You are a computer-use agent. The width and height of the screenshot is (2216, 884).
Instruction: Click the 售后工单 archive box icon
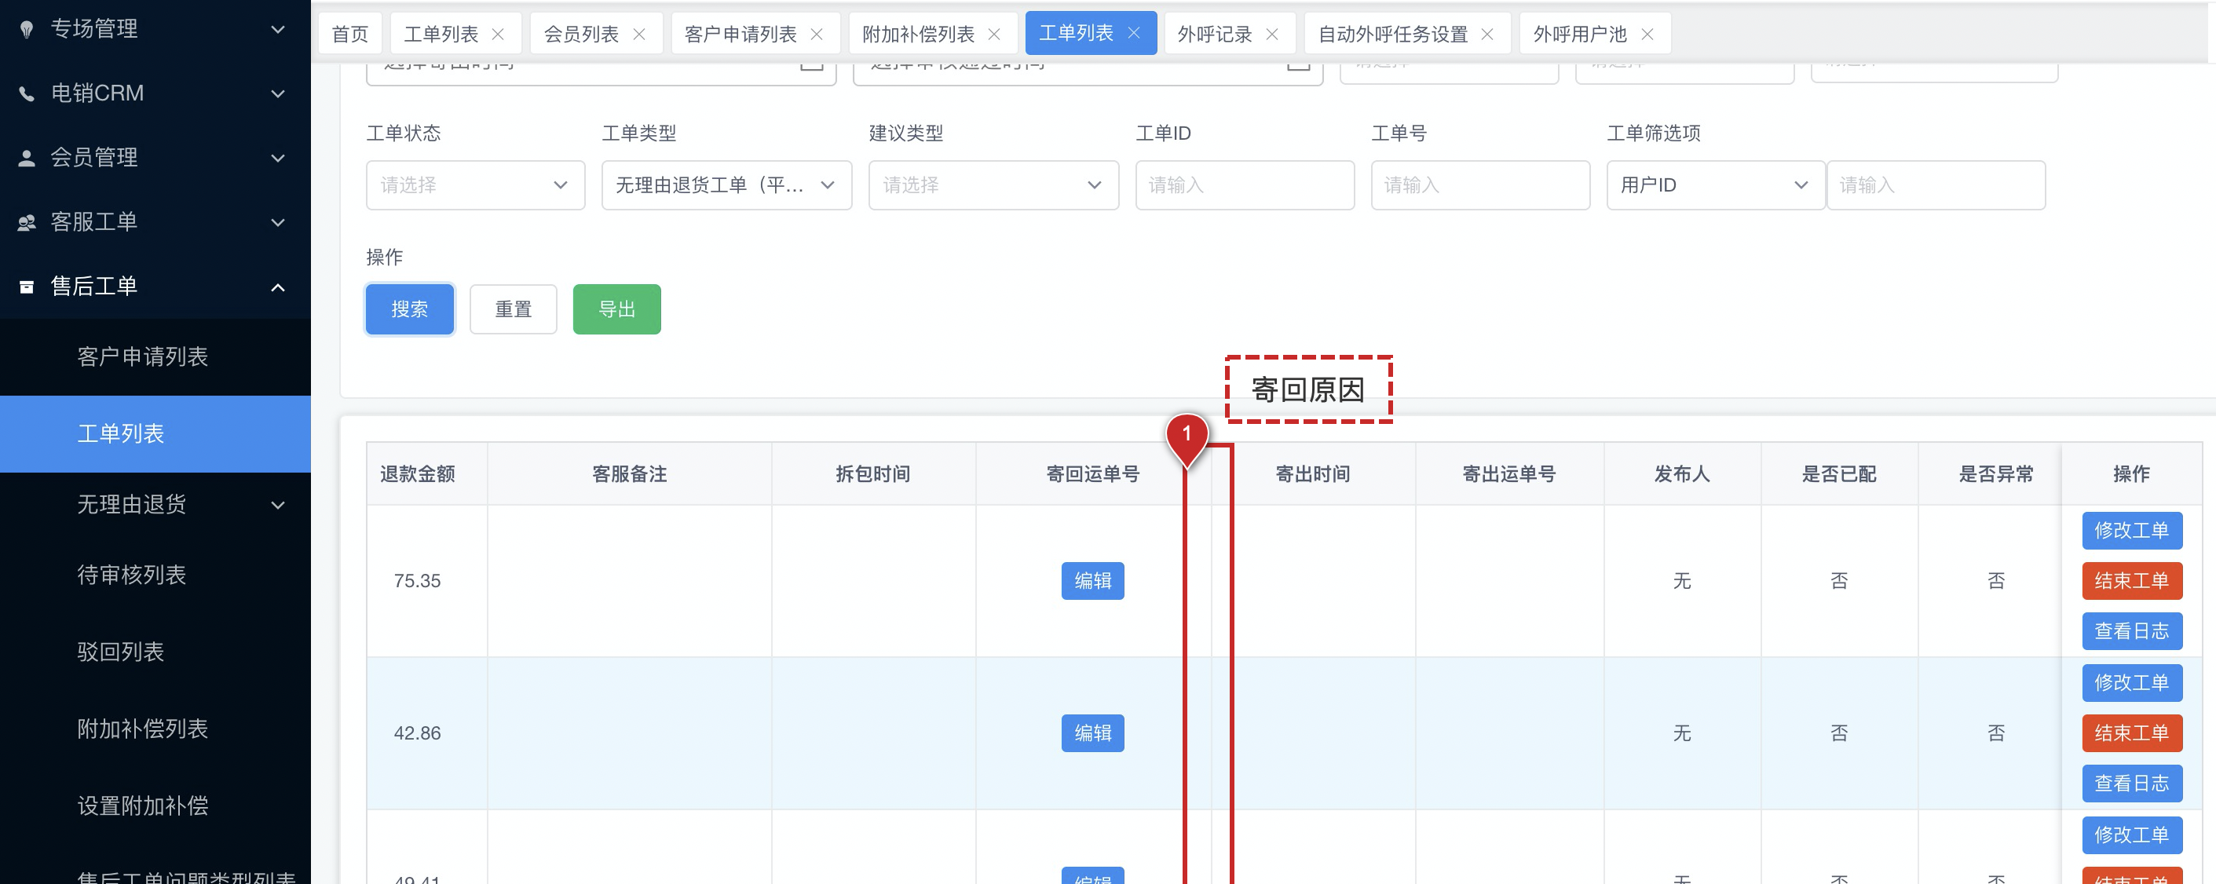point(27,287)
